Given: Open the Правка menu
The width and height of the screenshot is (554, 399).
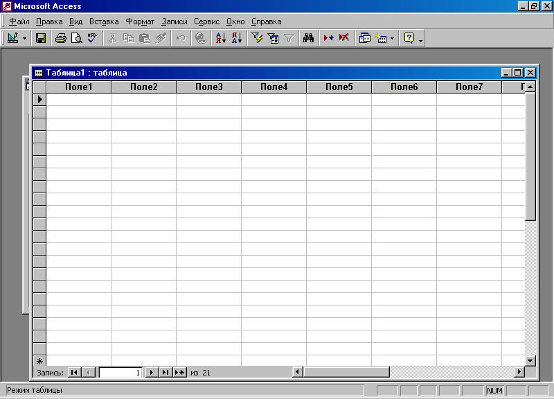Looking at the screenshot, I should point(49,21).
